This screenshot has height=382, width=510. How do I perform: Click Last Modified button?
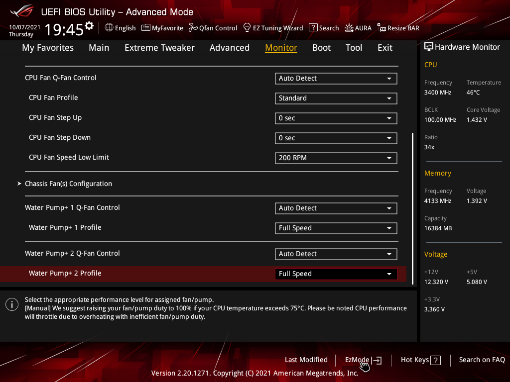(306, 360)
